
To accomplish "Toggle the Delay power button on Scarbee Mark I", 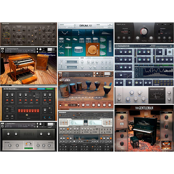I will click(x=52, y=142).
